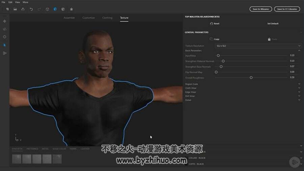
Task: Open the Texture Resolution 512 x 512 dropdown
Action: (258, 46)
